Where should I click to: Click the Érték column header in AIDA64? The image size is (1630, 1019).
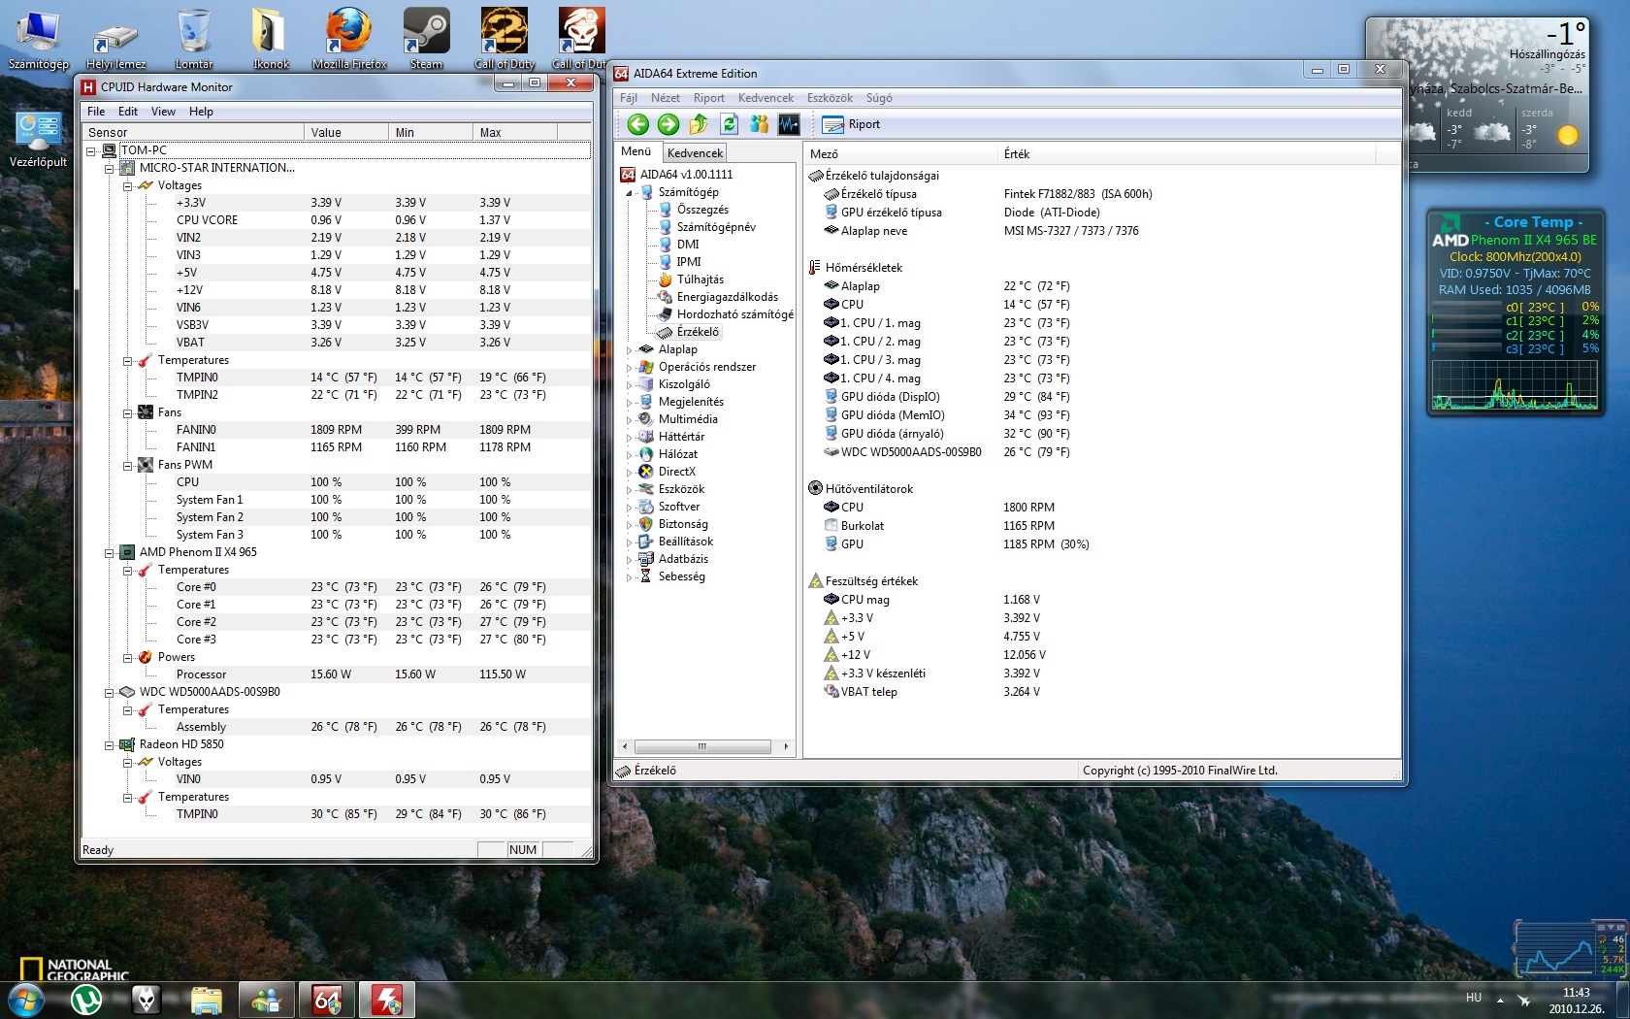pyautogui.click(x=1187, y=154)
